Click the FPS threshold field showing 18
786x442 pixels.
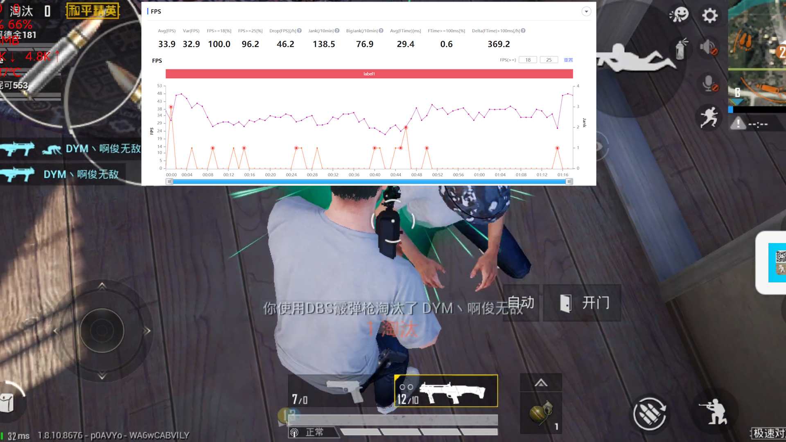[528, 60]
